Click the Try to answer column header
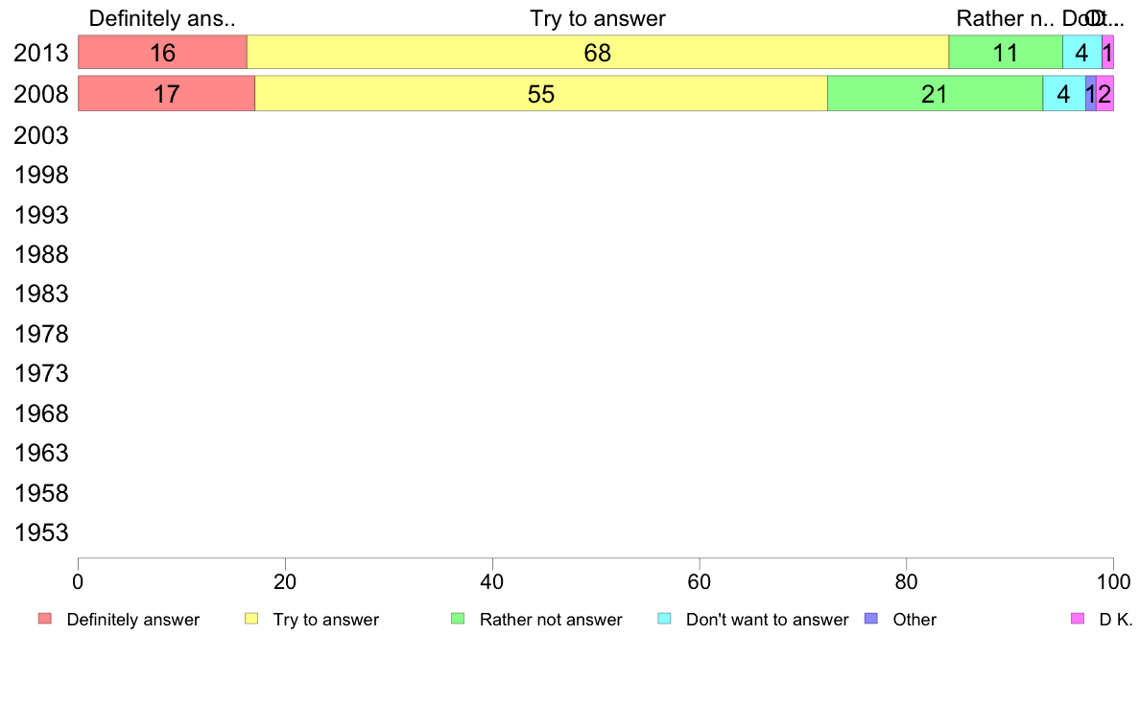The width and height of the screenshot is (1140, 706). pos(598,18)
